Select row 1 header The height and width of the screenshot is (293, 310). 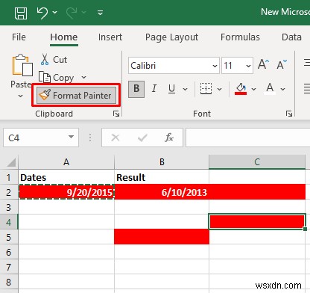9,177
